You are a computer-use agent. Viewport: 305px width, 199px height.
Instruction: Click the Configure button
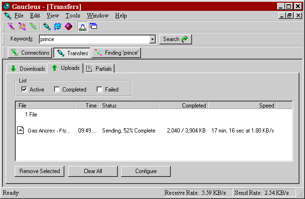coord(146,171)
